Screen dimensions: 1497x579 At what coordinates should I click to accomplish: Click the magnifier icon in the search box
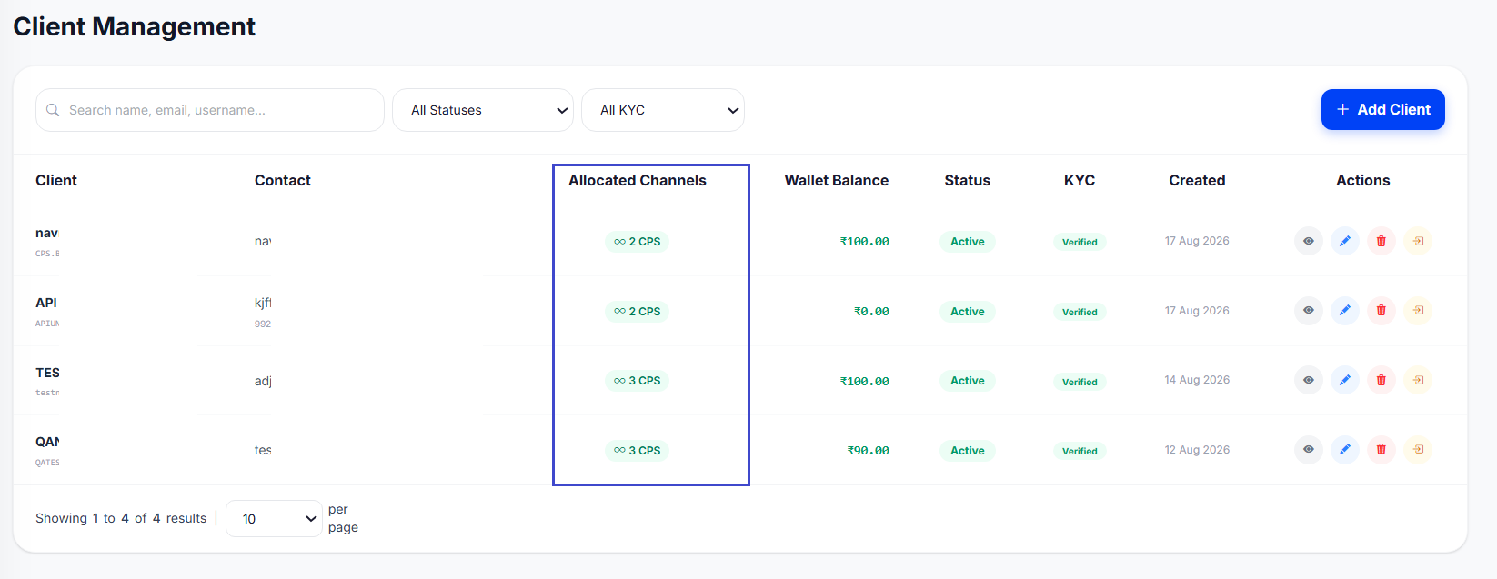tap(53, 110)
